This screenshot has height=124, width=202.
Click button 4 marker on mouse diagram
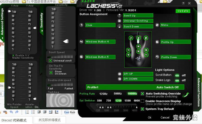pyautogui.click(x=128, y=50)
